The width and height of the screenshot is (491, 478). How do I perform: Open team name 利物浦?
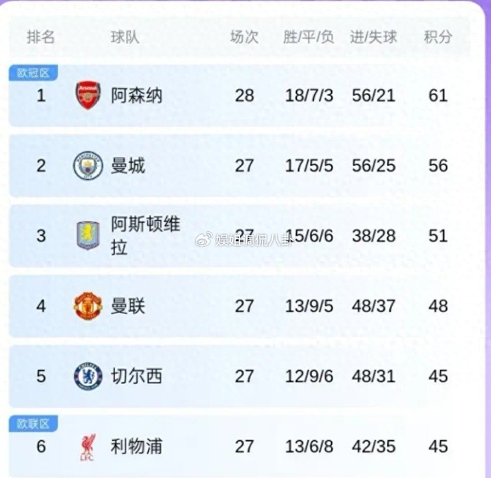(137, 446)
